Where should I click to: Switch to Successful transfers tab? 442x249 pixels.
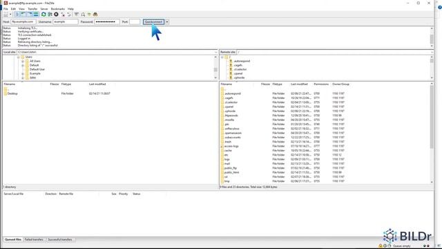click(x=60, y=239)
